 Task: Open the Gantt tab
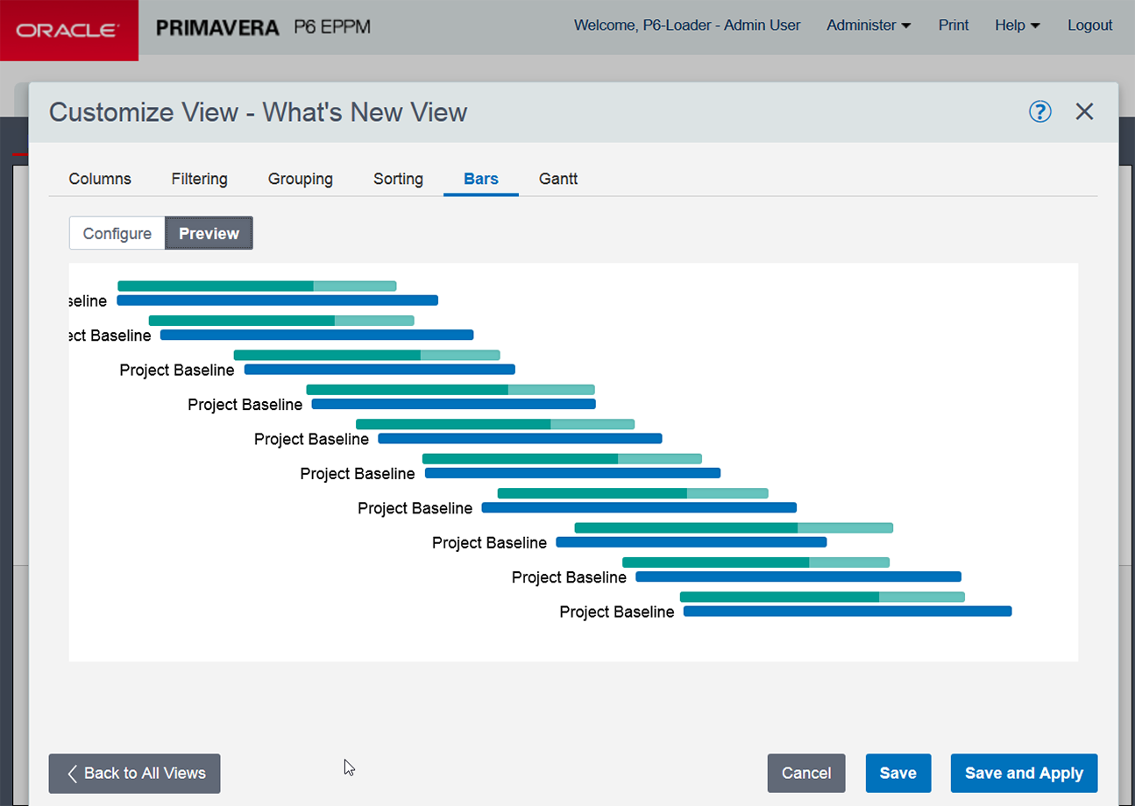point(558,179)
